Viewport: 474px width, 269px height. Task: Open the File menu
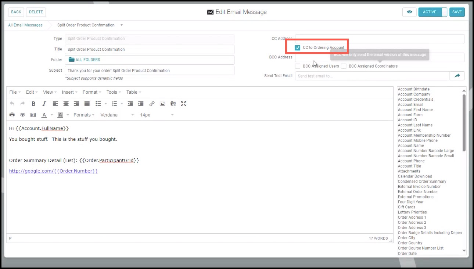click(15, 92)
